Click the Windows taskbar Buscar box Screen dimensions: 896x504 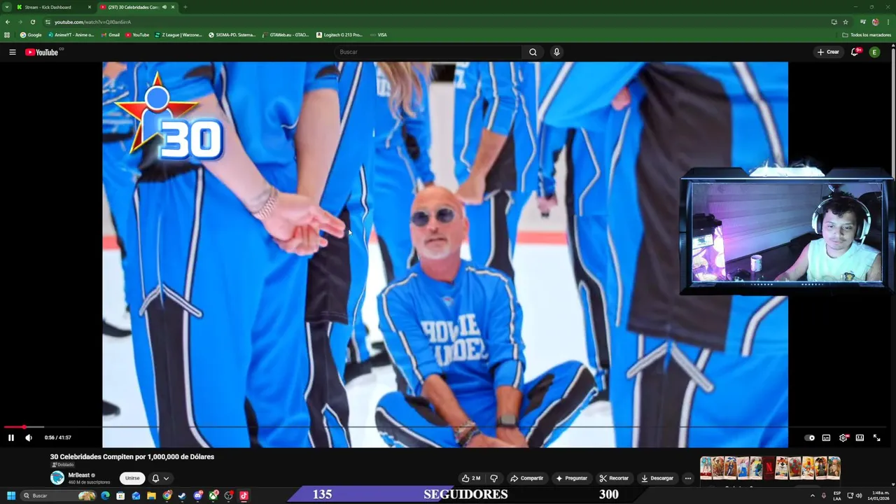[57, 496]
